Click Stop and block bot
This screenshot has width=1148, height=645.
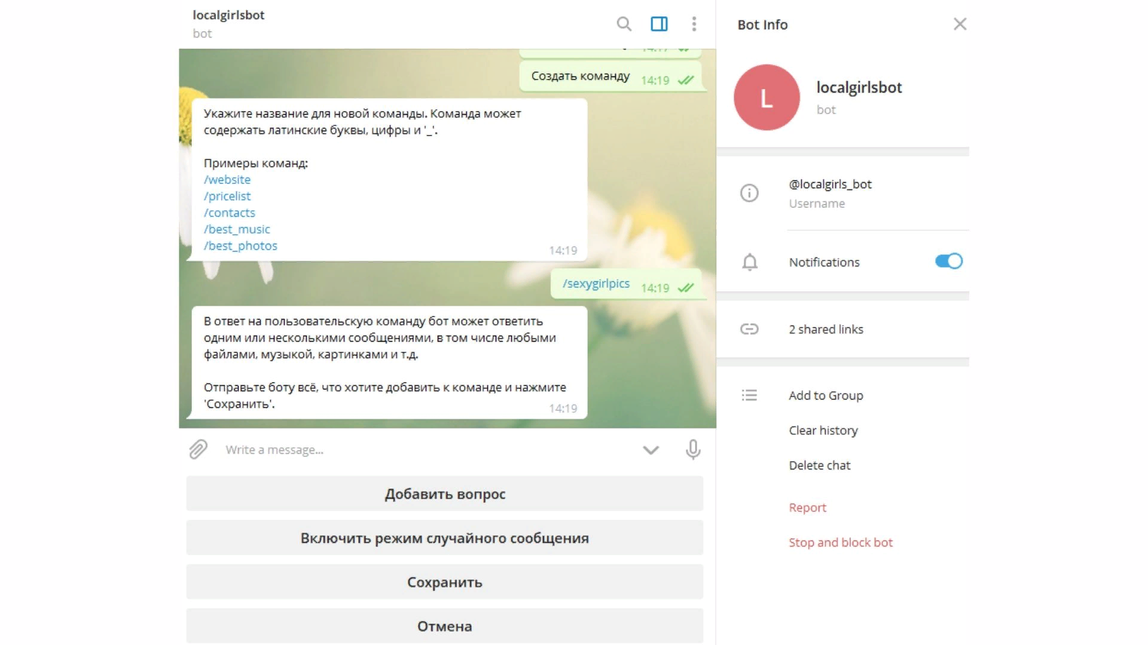[840, 542]
